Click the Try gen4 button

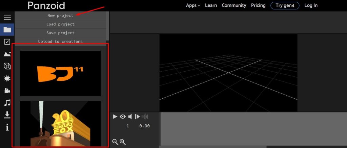(x=285, y=5)
